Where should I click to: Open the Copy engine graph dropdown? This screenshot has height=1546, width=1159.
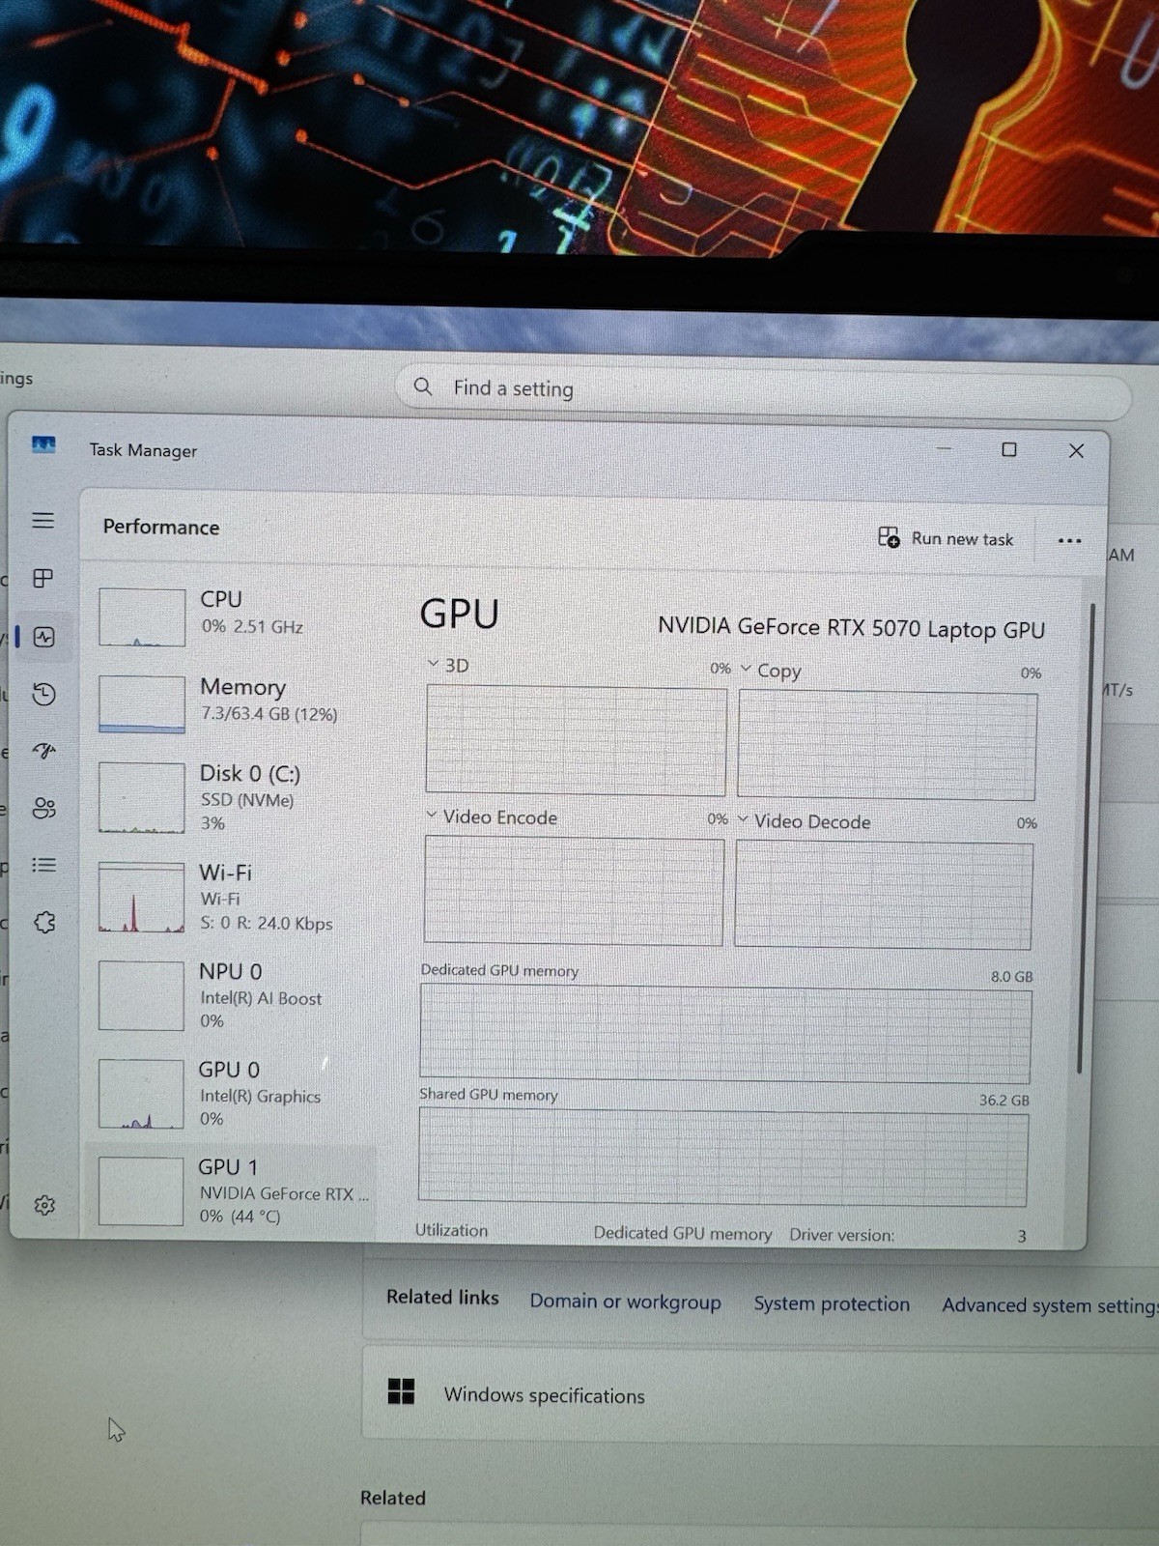click(x=746, y=669)
